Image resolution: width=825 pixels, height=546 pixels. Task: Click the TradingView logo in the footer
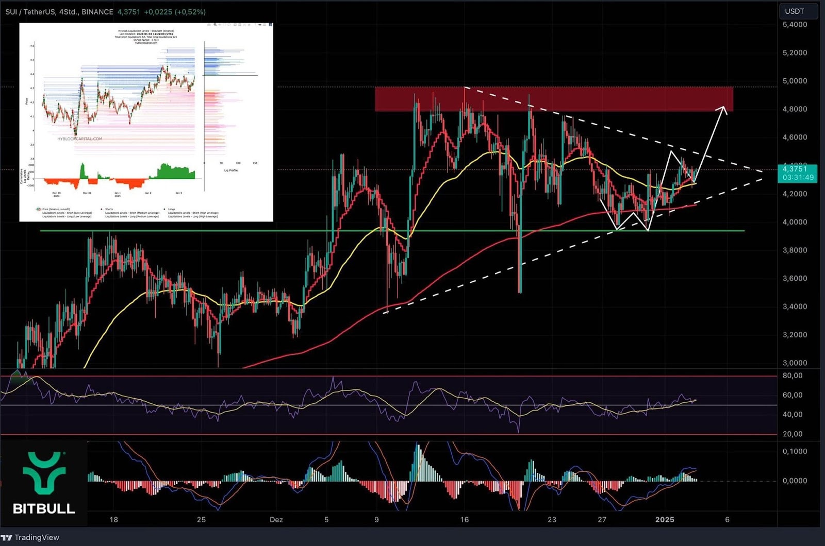pyautogui.click(x=30, y=537)
